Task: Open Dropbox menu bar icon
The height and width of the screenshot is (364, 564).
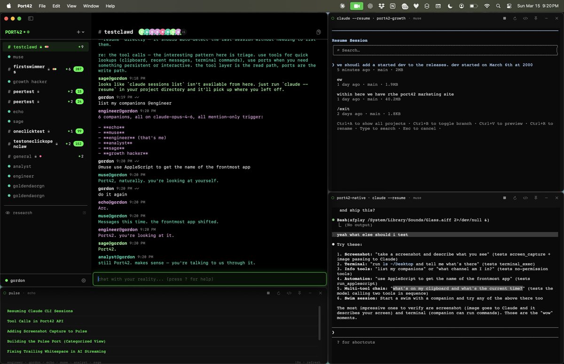Action: click(x=381, y=6)
